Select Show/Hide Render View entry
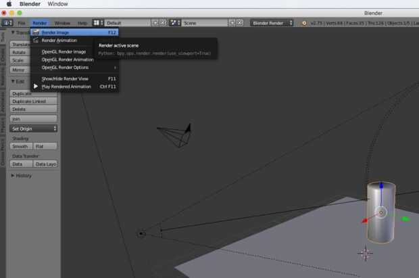419x278 pixels. coord(74,78)
